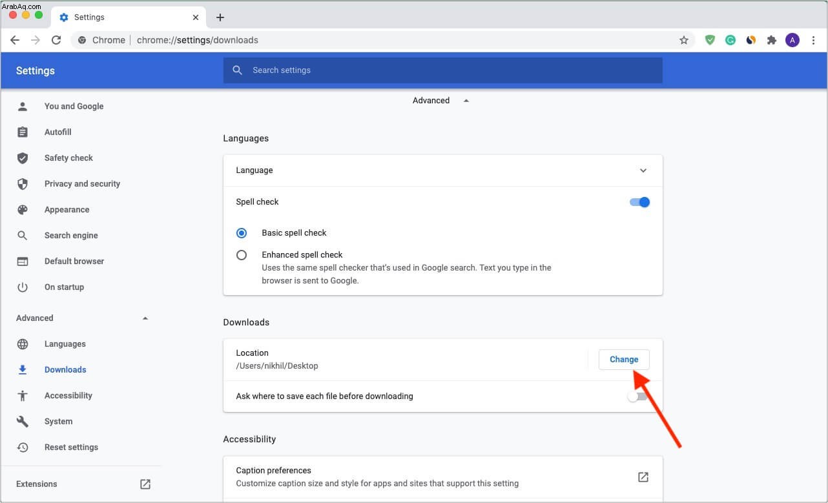The width and height of the screenshot is (828, 503).
Task: Bookmark this page with the star icon
Action: pos(684,40)
